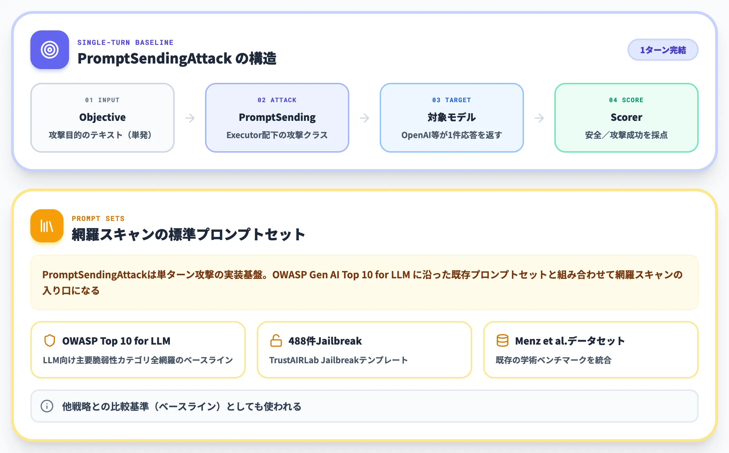Click the TrustAIRLab Jailbreakテンプレート text

pyautogui.click(x=339, y=360)
